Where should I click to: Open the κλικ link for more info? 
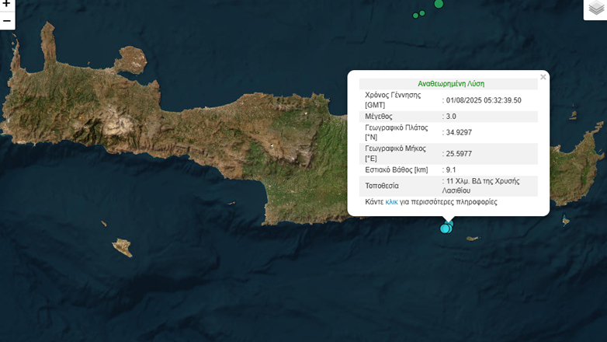tap(391, 202)
